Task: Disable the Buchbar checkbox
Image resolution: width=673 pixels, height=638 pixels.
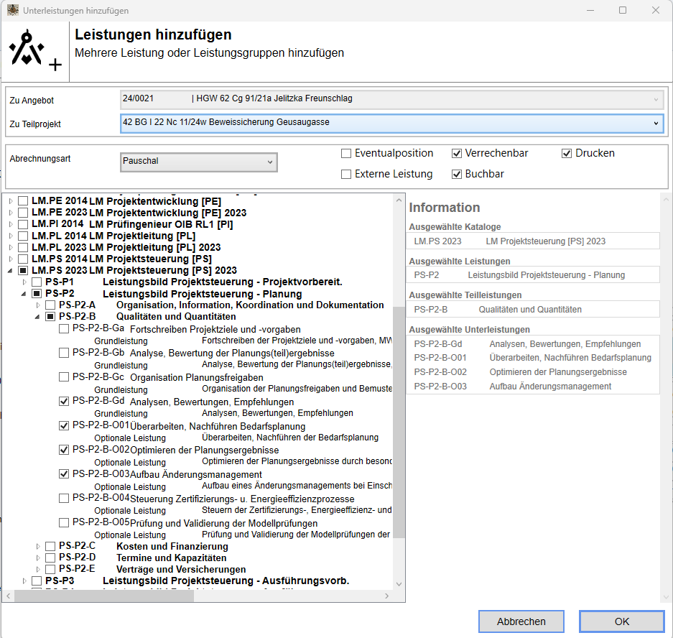Action: tap(457, 174)
